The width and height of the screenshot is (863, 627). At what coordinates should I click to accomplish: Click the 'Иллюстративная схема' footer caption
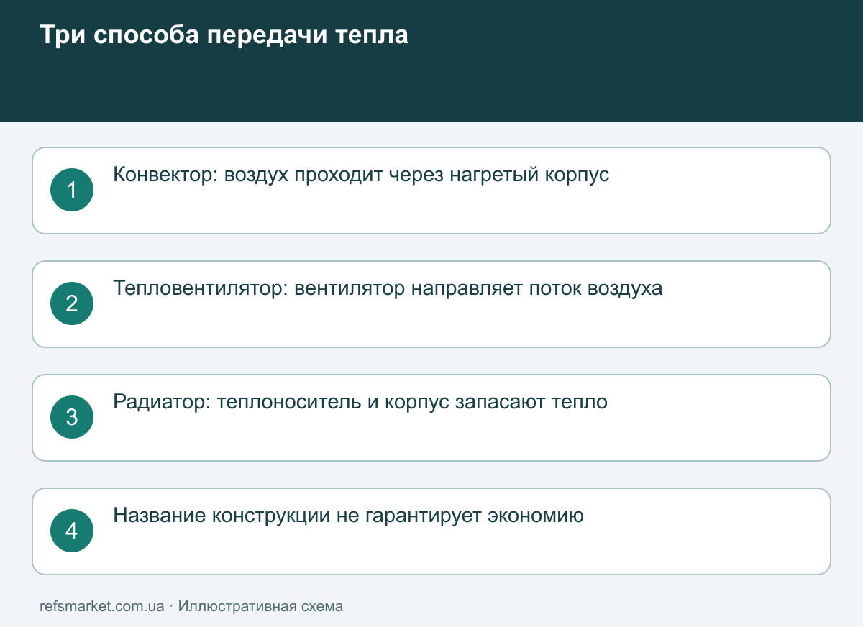(x=260, y=606)
